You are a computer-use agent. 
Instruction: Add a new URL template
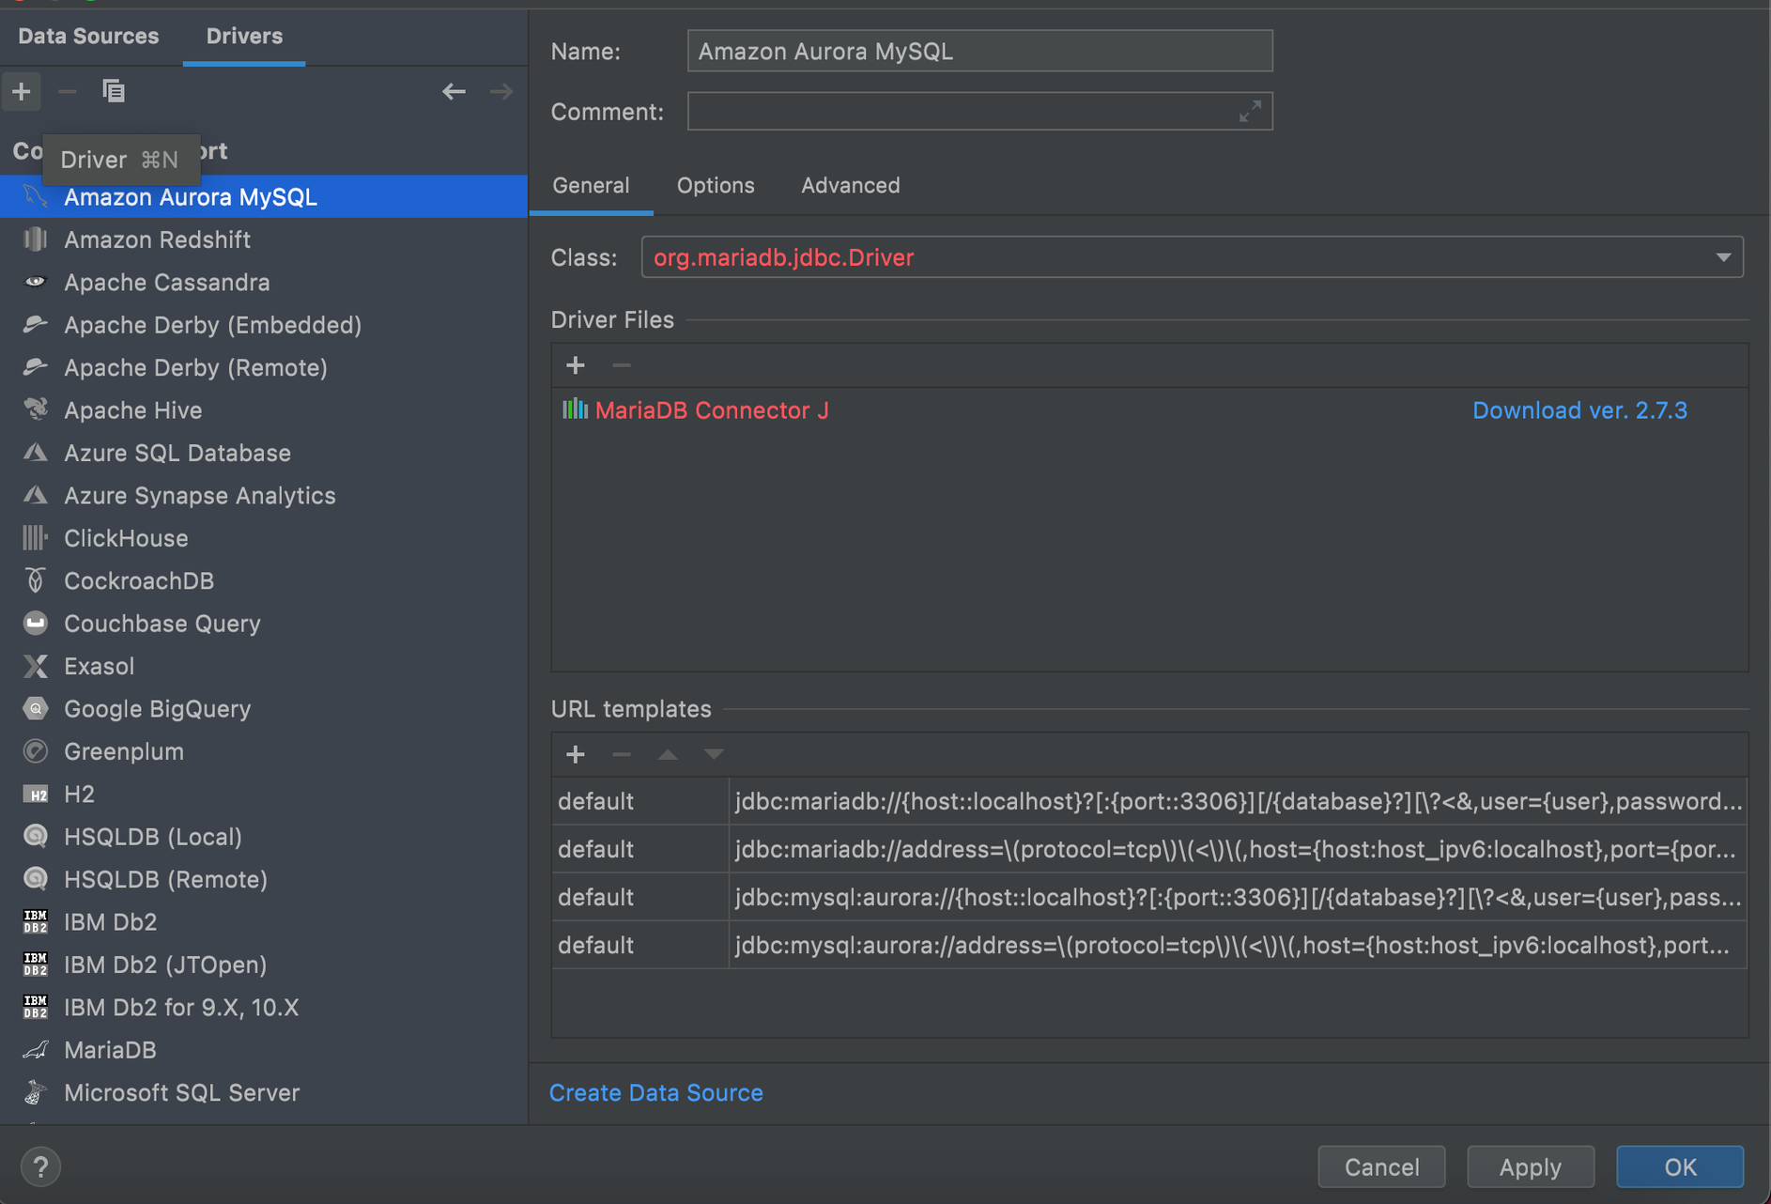point(576,754)
